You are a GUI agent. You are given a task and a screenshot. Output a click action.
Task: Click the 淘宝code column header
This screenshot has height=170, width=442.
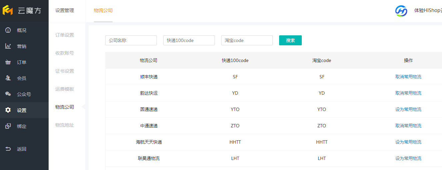[322, 60]
